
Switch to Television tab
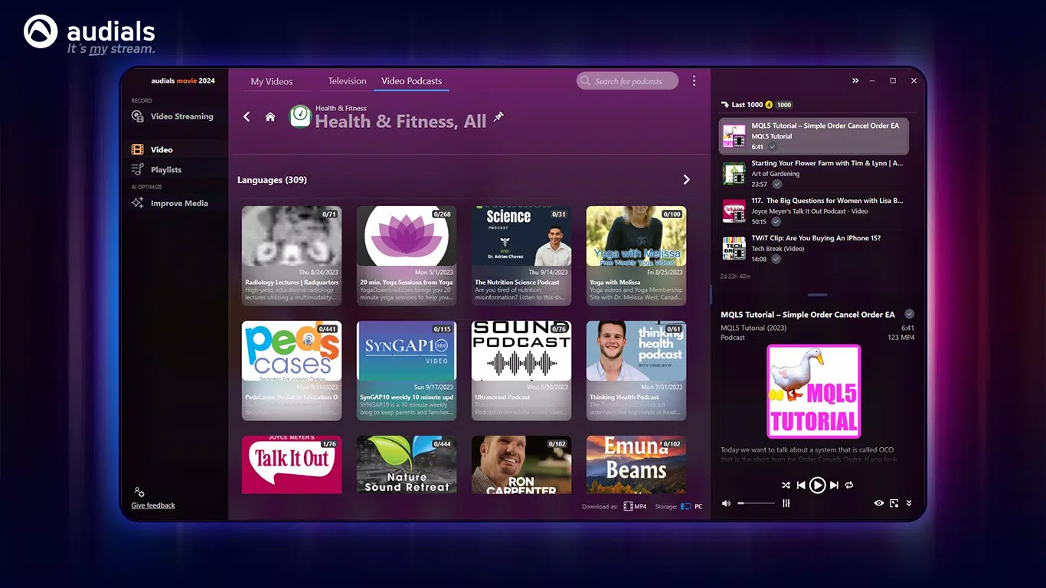(348, 80)
